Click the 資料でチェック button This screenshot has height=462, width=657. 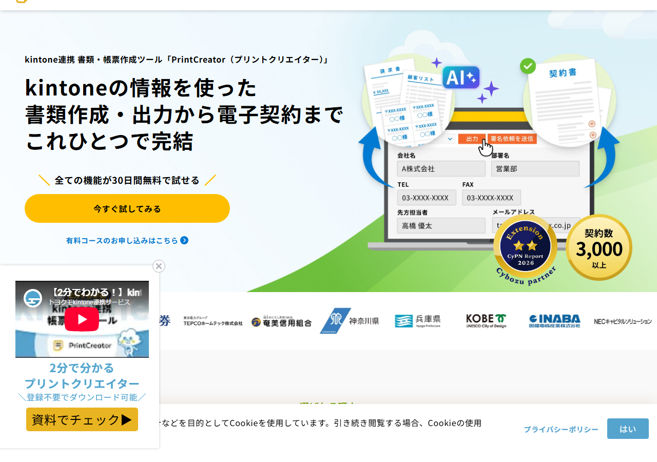point(82,419)
